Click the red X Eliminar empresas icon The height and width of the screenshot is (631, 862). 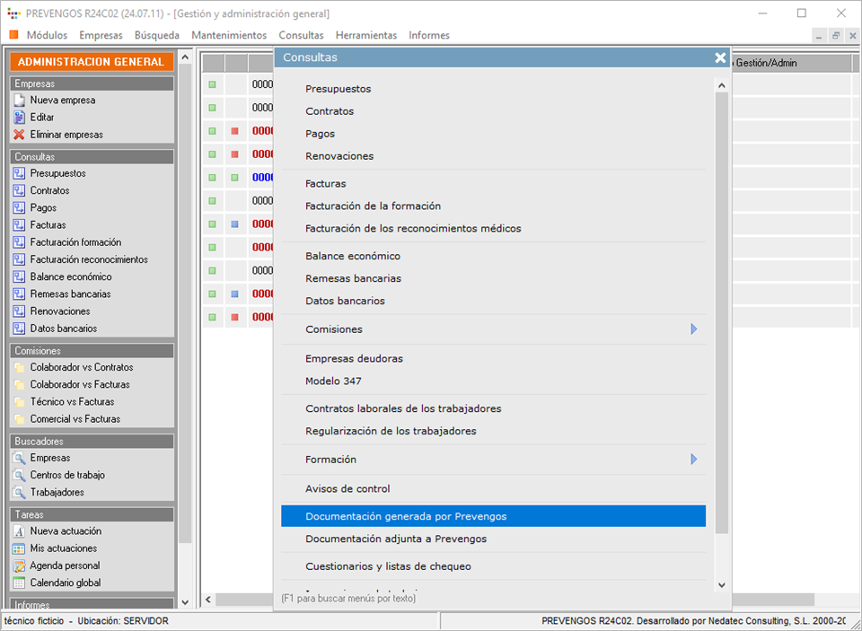click(x=19, y=135)
